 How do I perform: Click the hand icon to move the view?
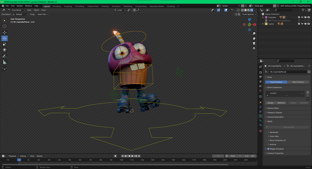coord(254,38)
